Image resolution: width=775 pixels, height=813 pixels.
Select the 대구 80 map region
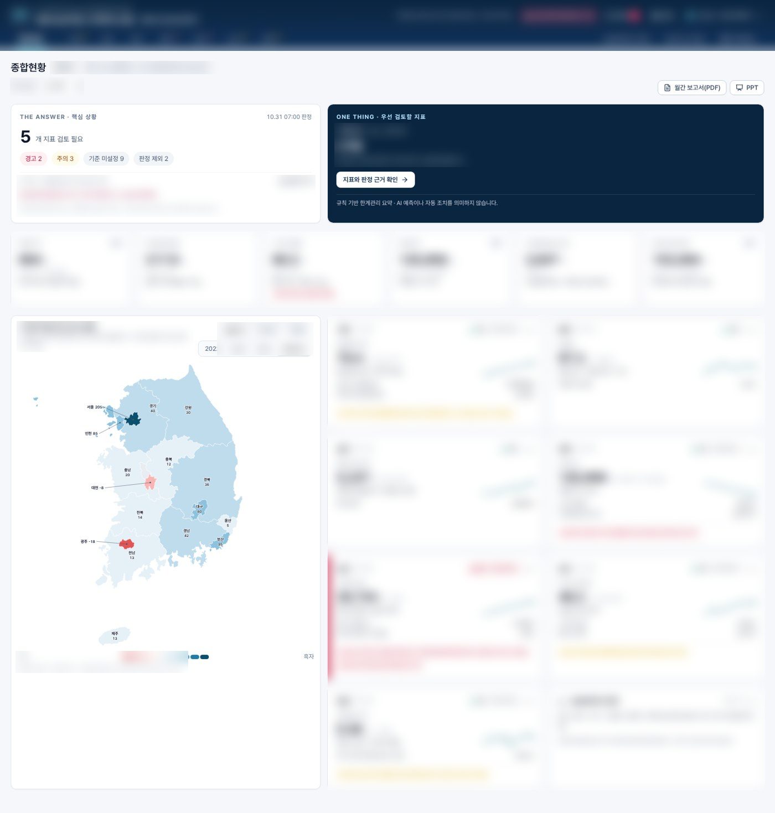click(199, 509)
